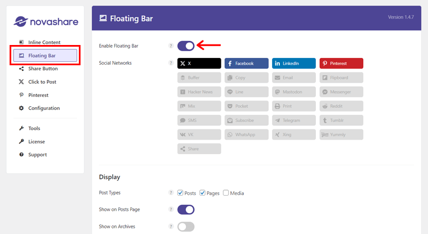Enable the Mix network button
This screenshot has width=428, height=234.
tap(199, 106)
